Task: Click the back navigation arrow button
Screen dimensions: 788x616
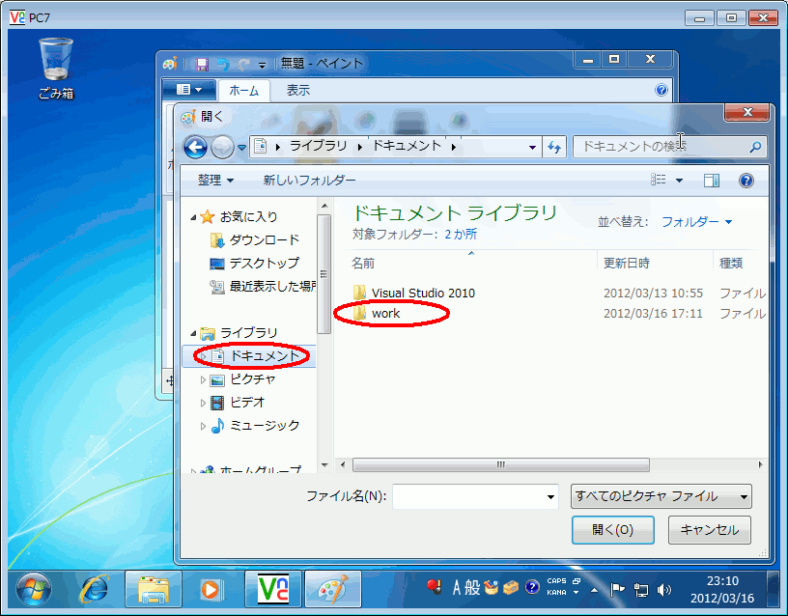Action: click(x=195, y=147)
